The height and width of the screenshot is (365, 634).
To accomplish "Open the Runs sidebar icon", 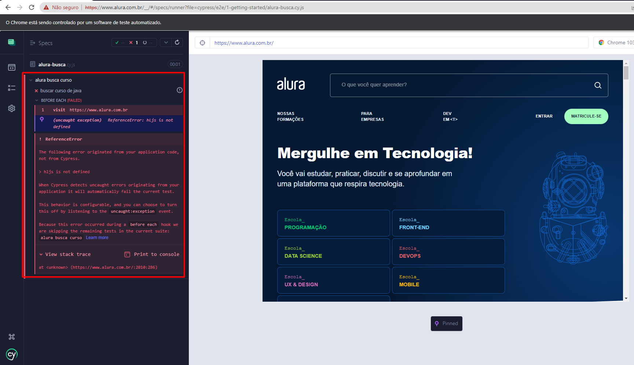I will tap(12, 88).
